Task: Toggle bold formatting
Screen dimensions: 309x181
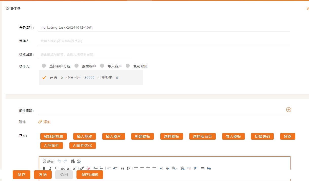Action: pyautogui.click(x=44, y=168)
